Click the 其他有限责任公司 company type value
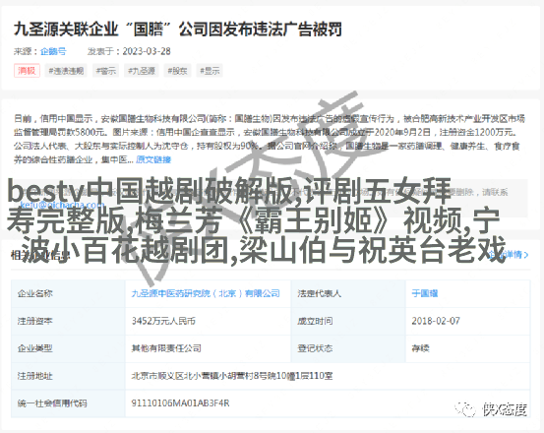 166,348
